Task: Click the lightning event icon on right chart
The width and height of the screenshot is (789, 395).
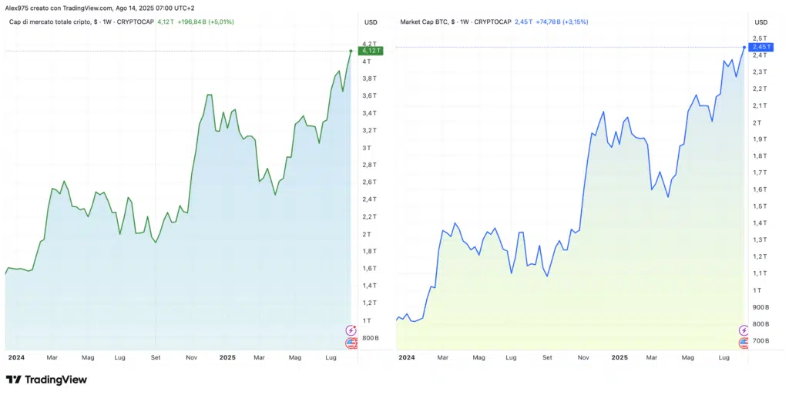Action: [x=744, y=330]
